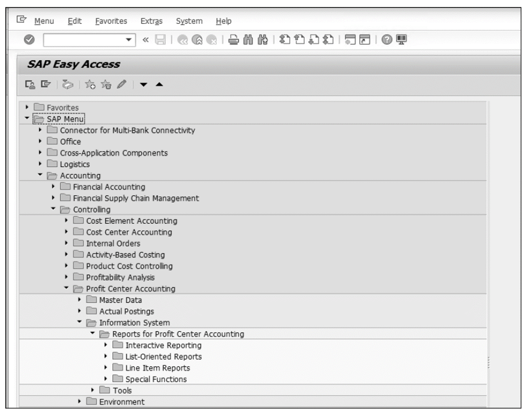Select the Cost Center Accounting node

tap(127, 232)
